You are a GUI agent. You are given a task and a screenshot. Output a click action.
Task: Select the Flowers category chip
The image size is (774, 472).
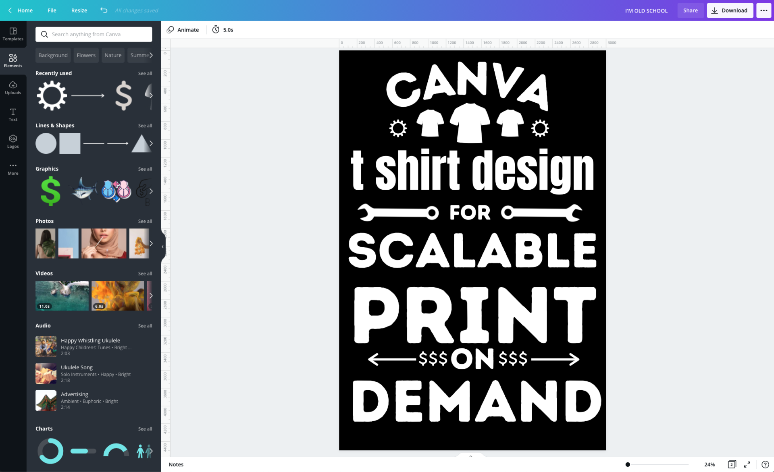(x=86, y=55)
